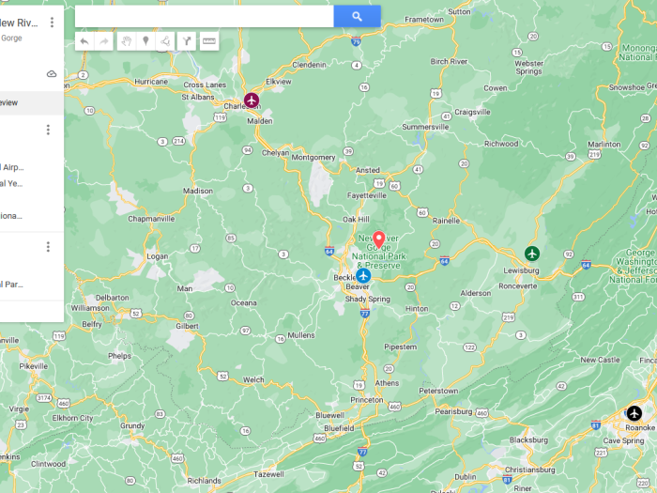Select the 'al Ye...' layer item

click(x=11, y=183)
